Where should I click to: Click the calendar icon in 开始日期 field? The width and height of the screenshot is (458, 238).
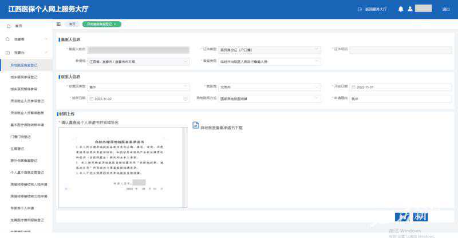[x=353, y=87]
